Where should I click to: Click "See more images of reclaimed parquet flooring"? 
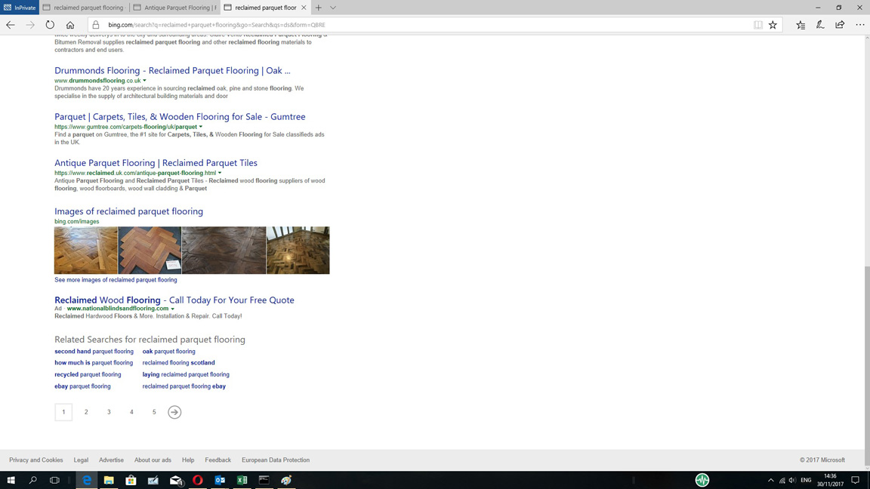(116, 280)
